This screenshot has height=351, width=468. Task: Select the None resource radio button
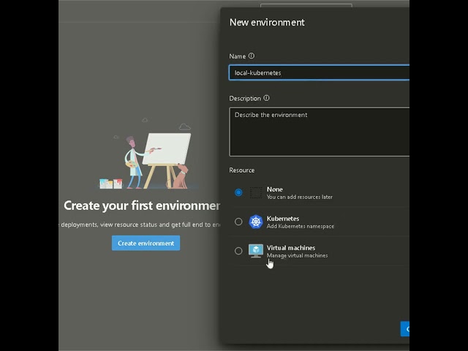(x=238, y=192)
